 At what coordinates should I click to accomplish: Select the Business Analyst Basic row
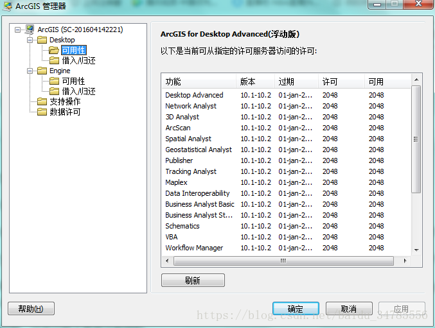286,204
